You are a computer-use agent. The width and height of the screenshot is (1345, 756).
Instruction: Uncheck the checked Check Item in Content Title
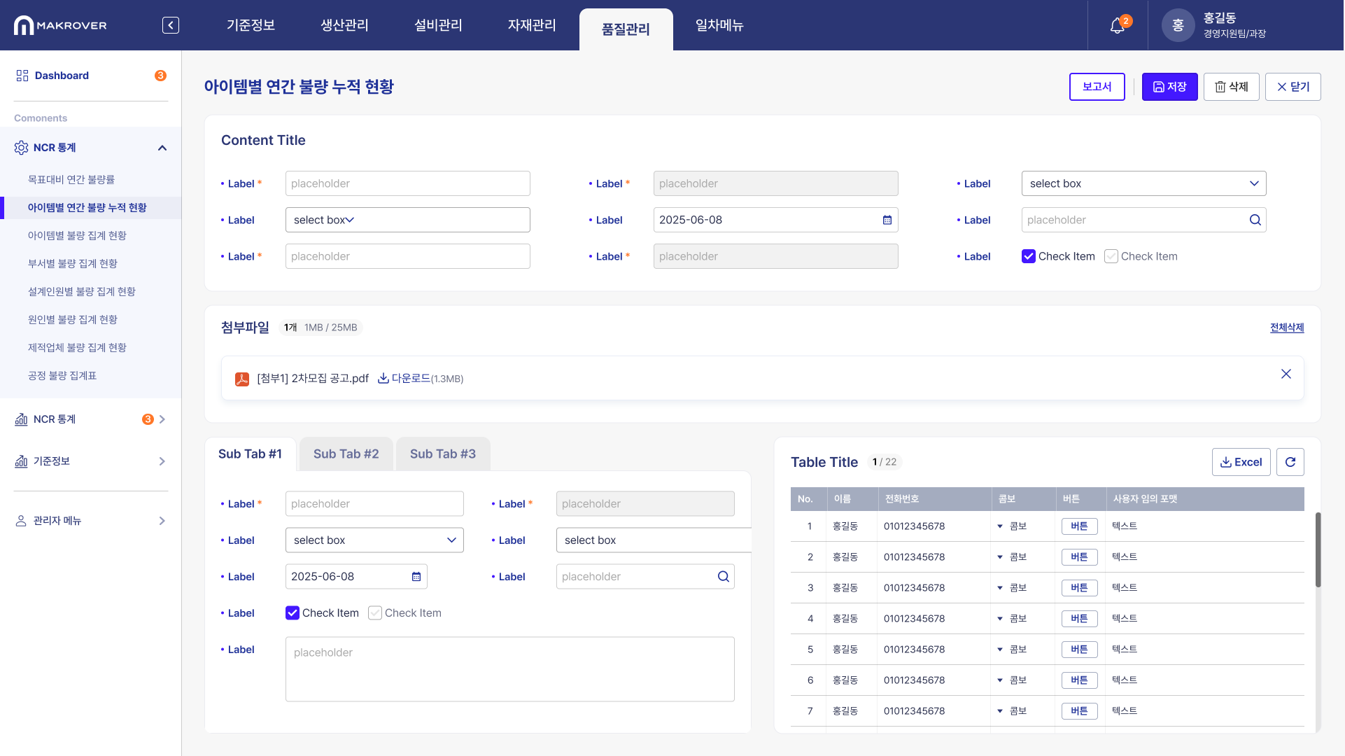[x=1028, y=256]
